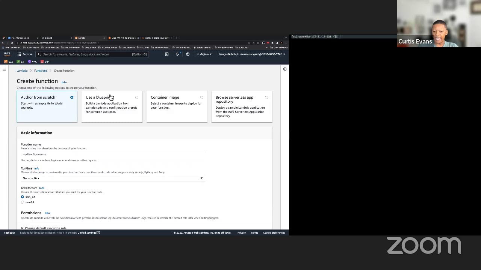Viewport: 481px width, 270px height.
Task: Open the Terms footer link
Action: pyautogui.click(x=254, y=232)
